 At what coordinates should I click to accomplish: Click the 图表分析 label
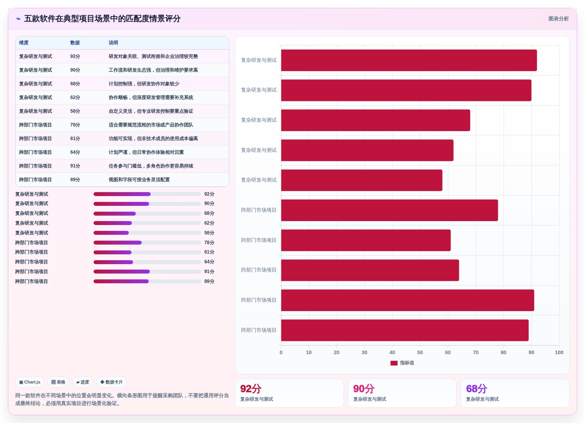[x=558, y=19]
